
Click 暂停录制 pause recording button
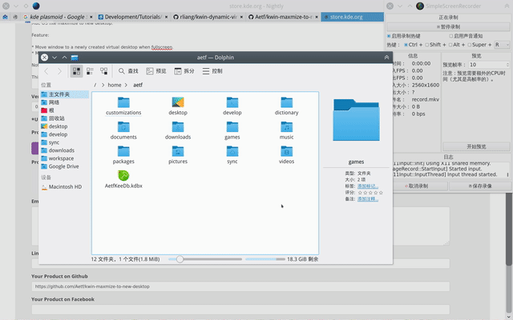(448, 26)
